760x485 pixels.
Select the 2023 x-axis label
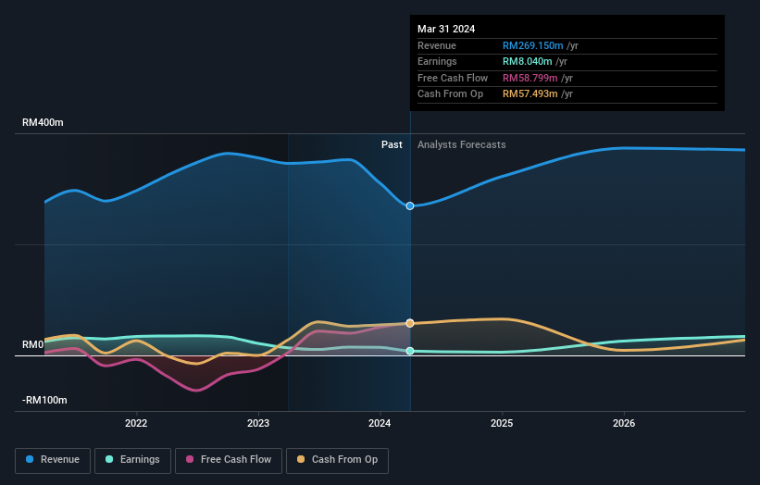click(258, 423)
